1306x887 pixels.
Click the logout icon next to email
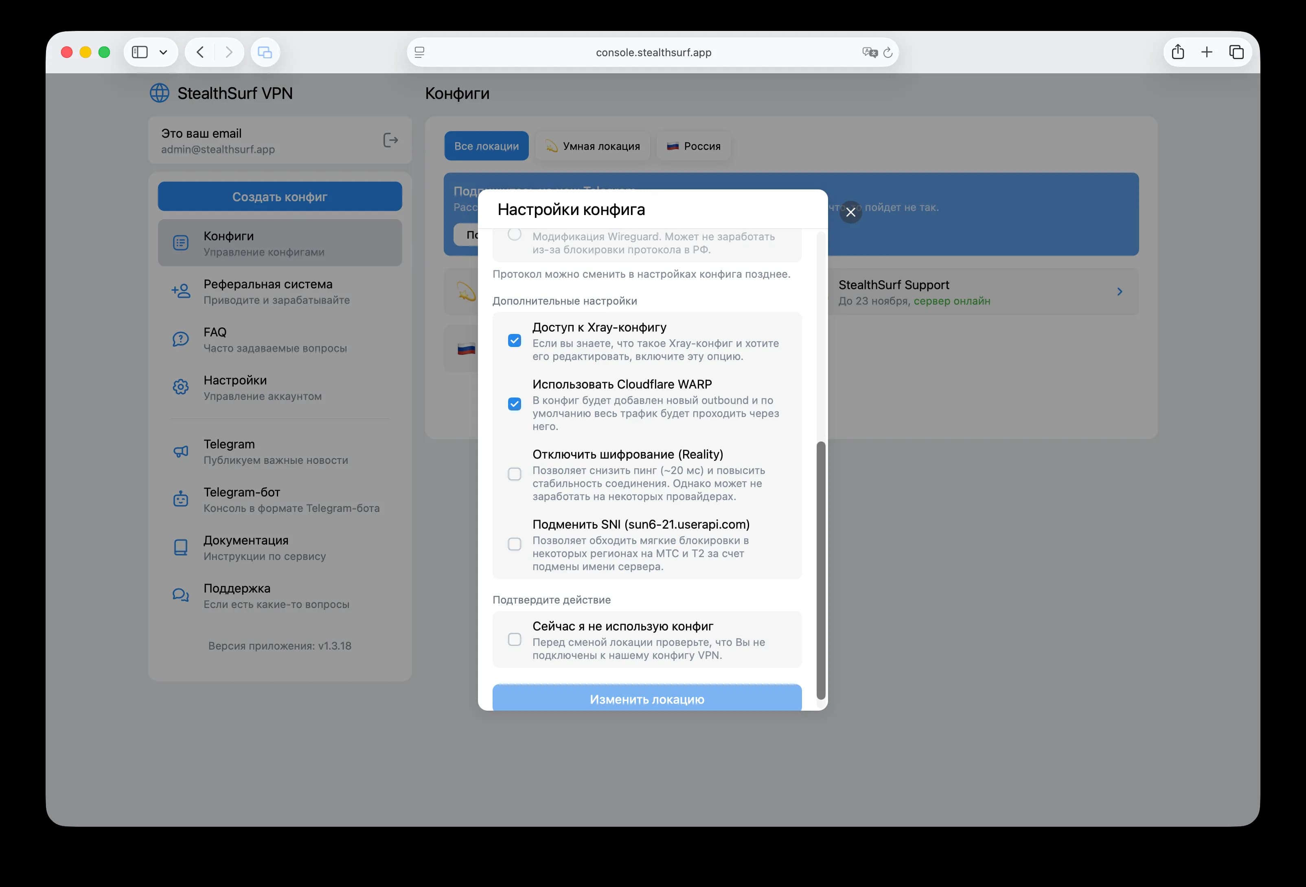(390, 140)
